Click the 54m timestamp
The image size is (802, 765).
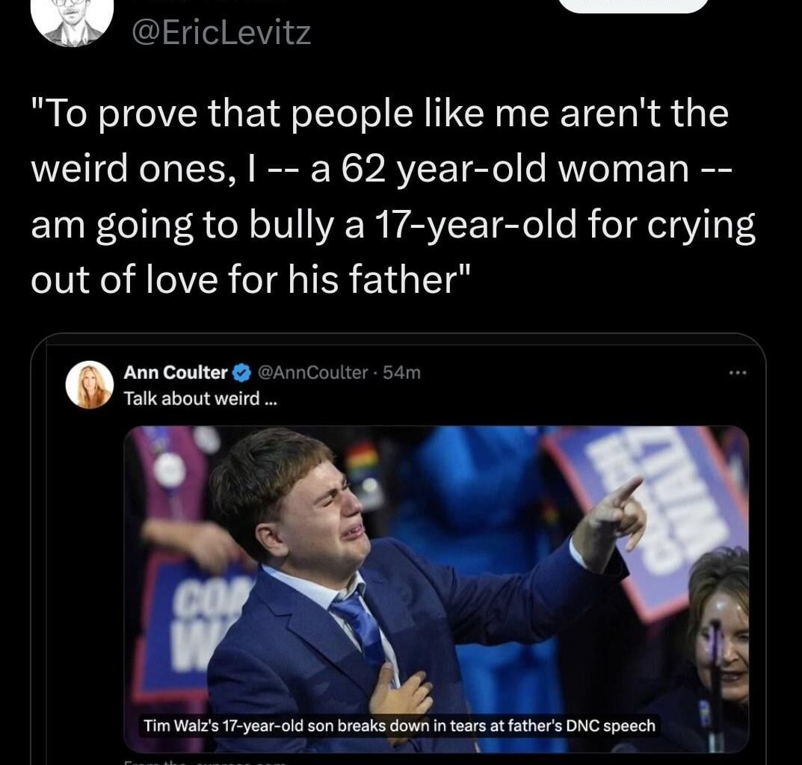coord(402,372)
